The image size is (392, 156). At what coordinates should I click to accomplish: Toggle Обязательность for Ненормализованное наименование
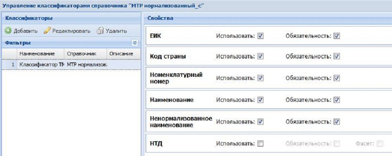[337, 122]
